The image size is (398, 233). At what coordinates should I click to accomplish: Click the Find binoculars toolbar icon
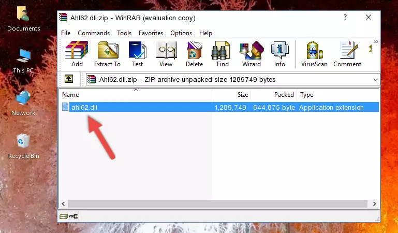[x=223, y=54]
